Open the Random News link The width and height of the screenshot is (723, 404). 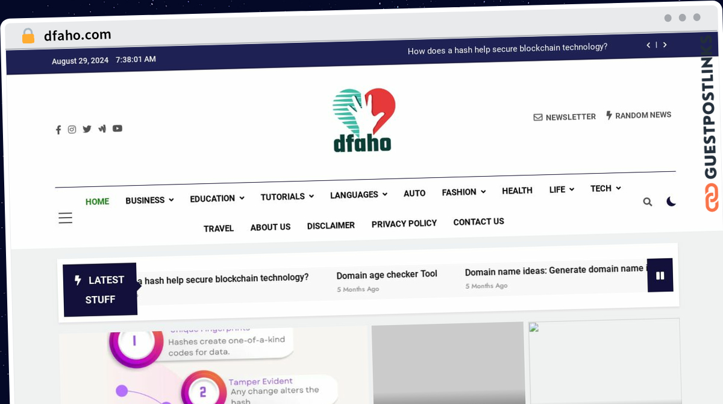click(x=639, y=115)
